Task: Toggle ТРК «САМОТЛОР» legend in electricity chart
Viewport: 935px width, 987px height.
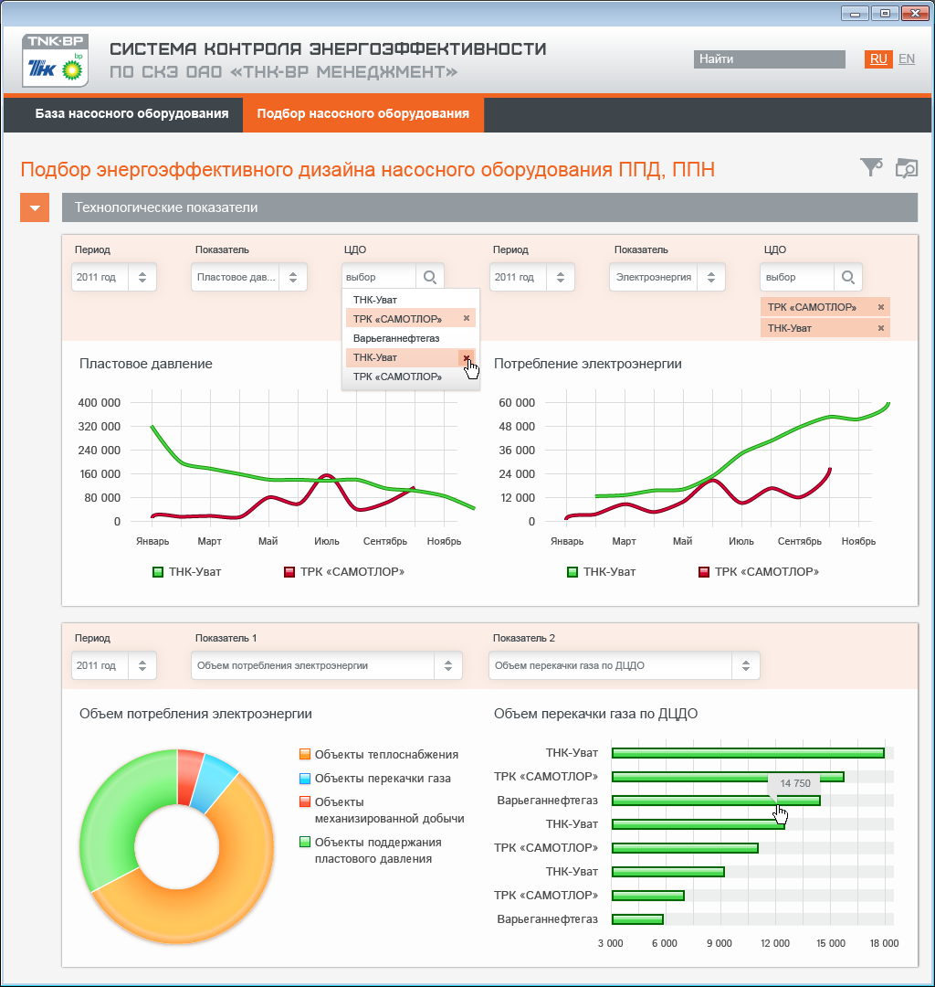Action: pos(759,571)
